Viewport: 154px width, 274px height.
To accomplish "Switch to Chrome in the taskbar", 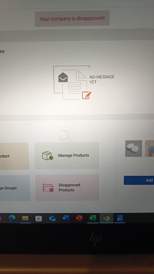I will [x=106, y=218].
